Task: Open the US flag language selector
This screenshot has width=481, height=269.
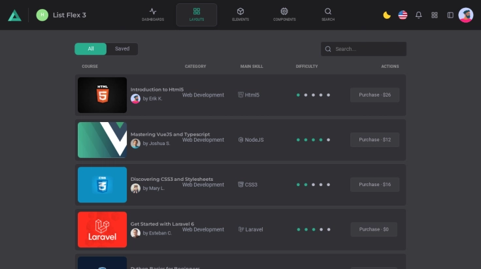Action: click(403, 15)
